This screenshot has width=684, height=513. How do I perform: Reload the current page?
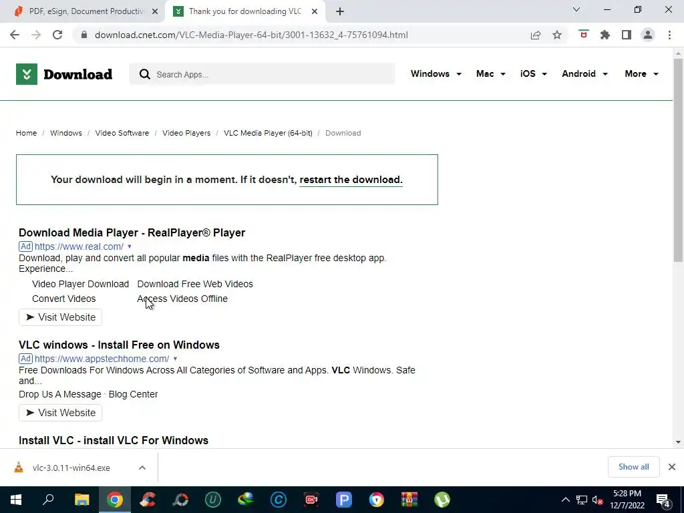(57, 35)
